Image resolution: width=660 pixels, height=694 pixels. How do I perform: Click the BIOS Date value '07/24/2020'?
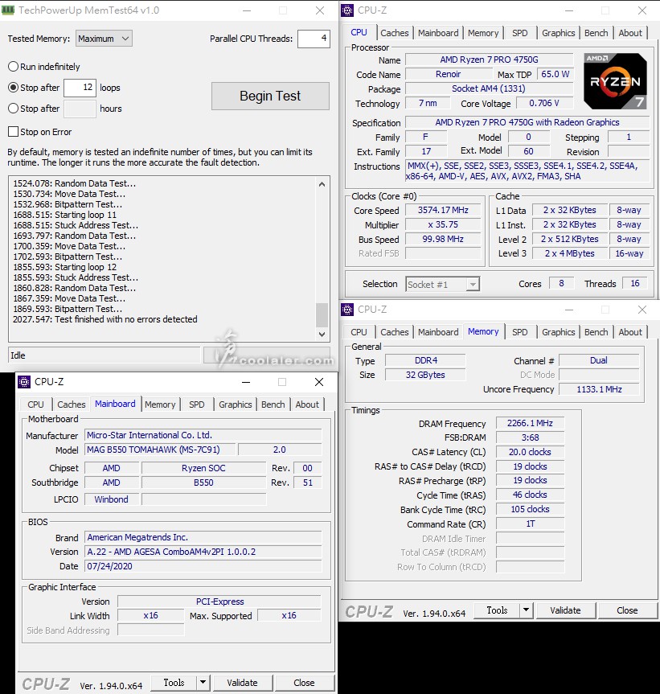[x=203, y=566]
